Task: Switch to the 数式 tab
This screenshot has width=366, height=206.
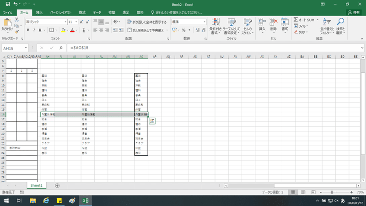Action: click(82, 12)
